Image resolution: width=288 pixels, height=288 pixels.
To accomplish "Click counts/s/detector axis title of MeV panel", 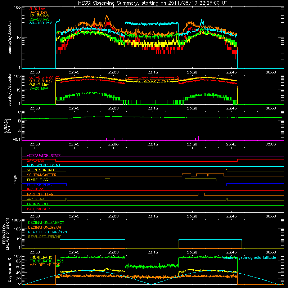I will pos(10,90).
